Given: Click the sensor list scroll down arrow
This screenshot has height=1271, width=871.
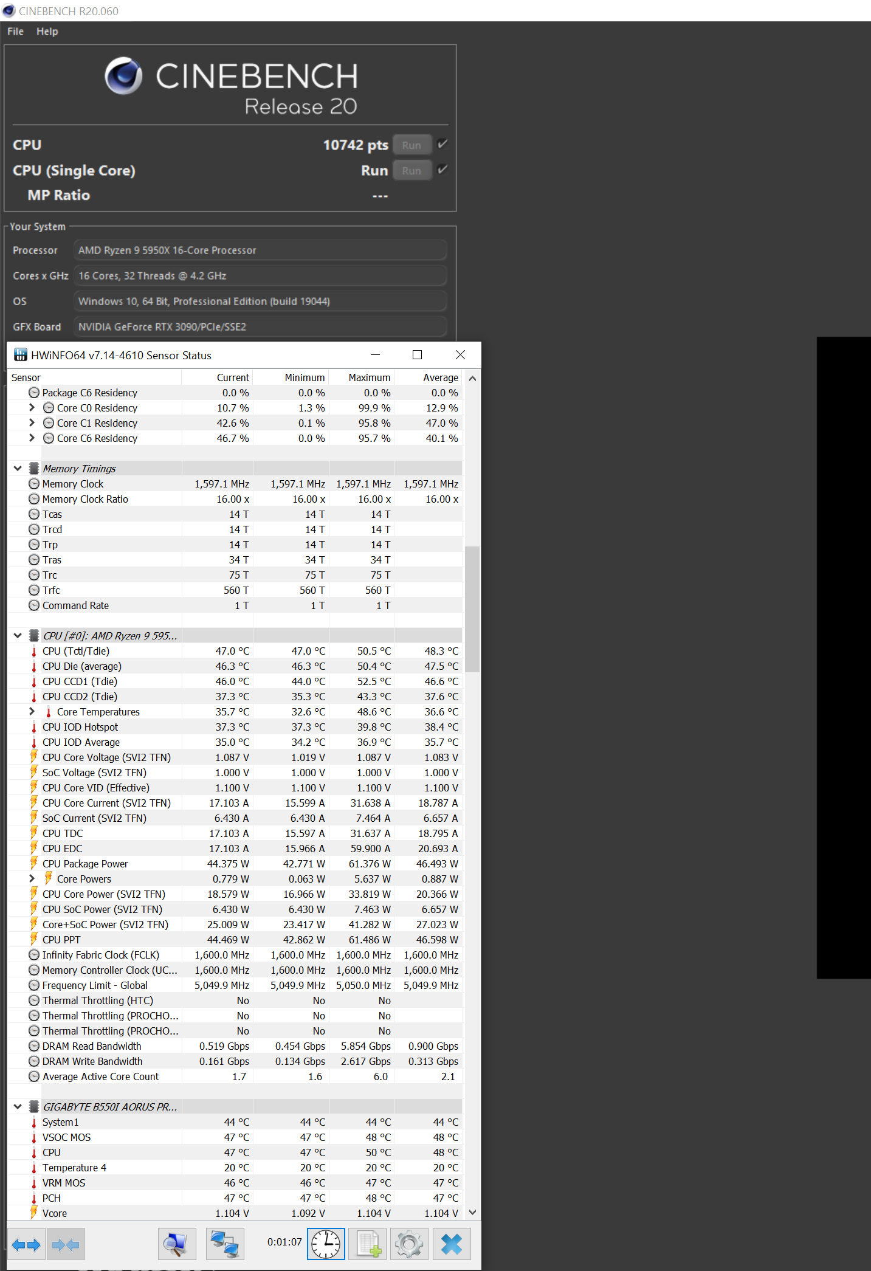Looking at the screenshot, I should pos(472,1213).
